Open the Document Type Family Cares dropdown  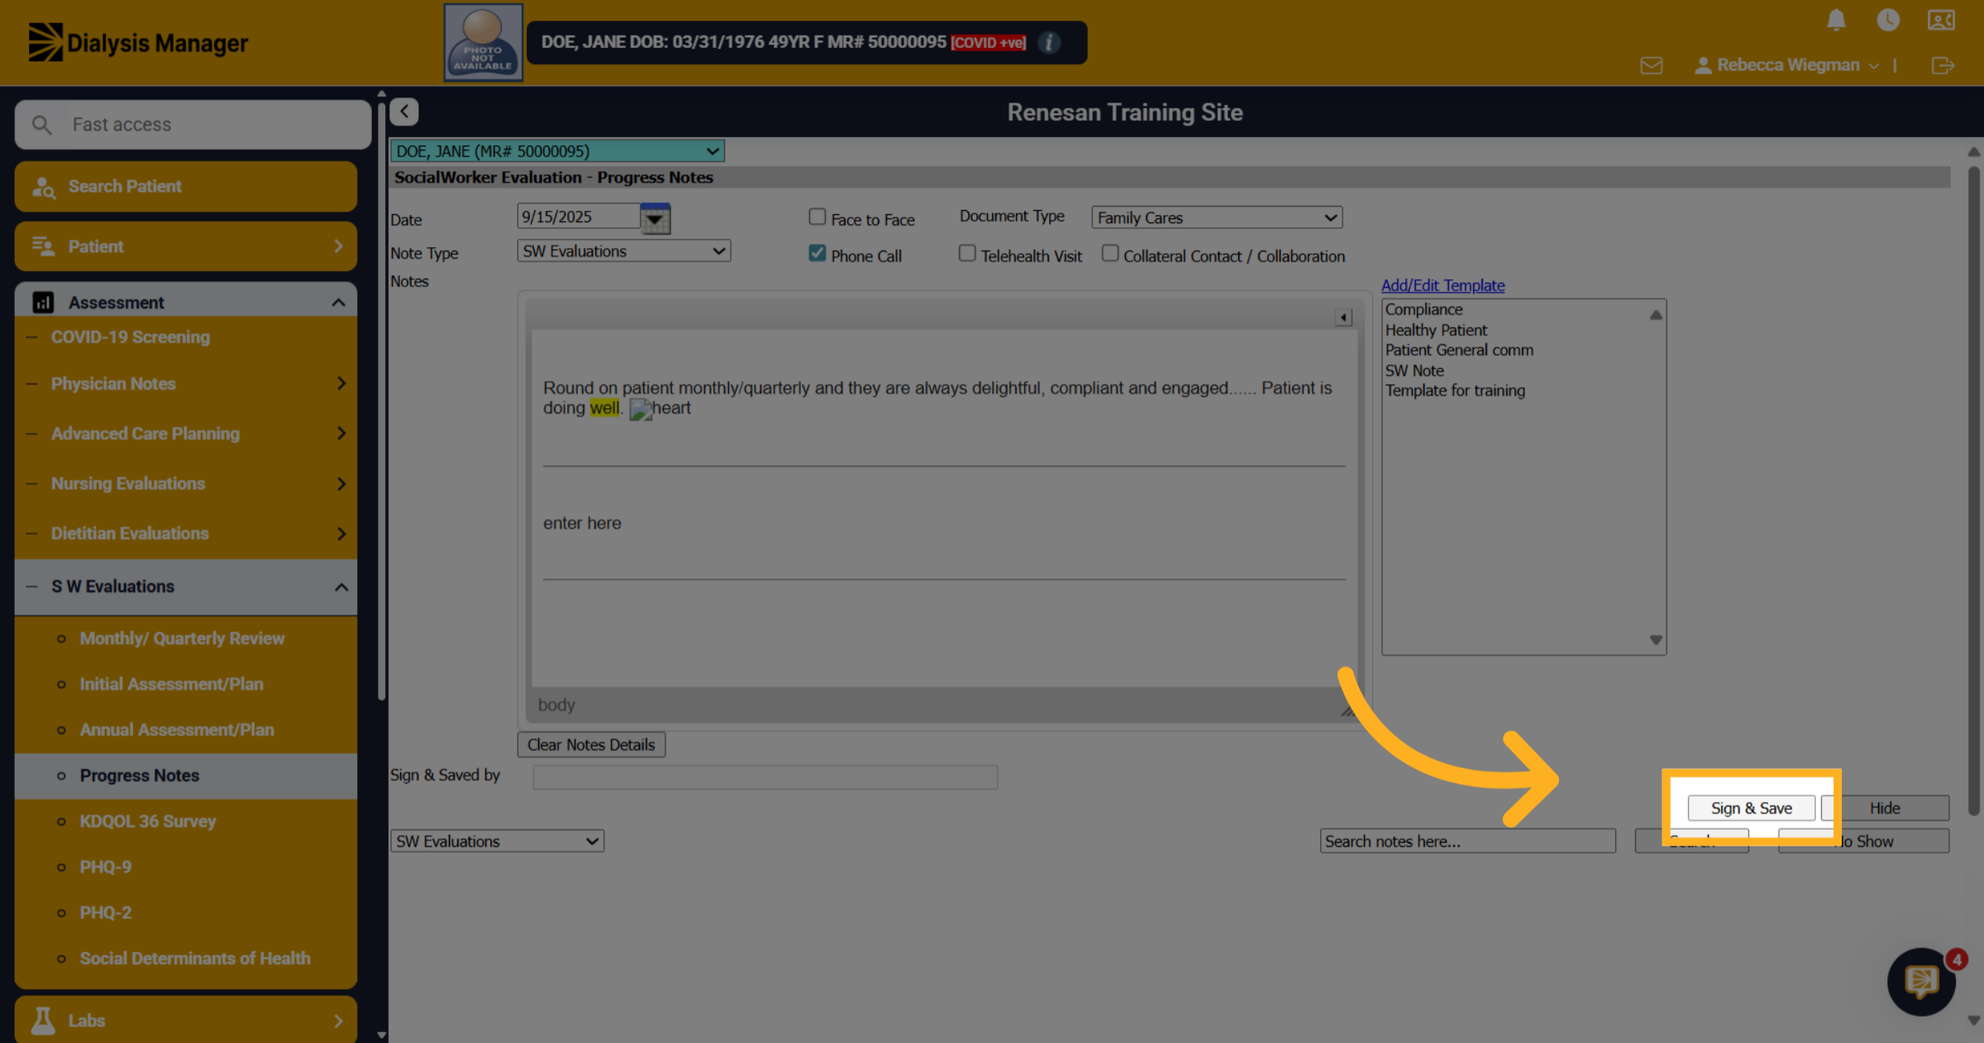(1217, 217)
